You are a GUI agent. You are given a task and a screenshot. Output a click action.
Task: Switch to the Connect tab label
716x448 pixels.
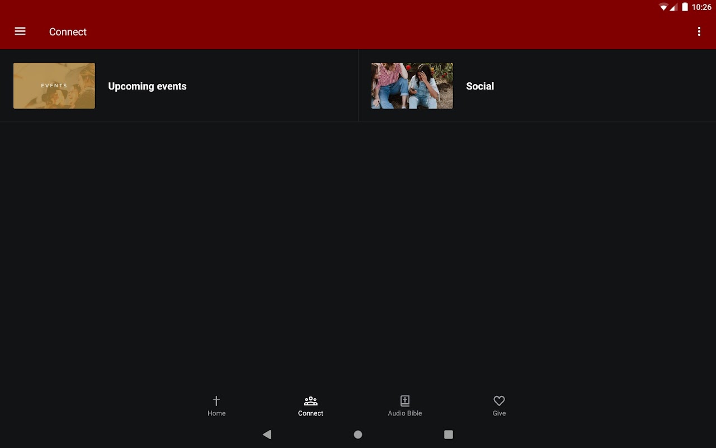310,413
